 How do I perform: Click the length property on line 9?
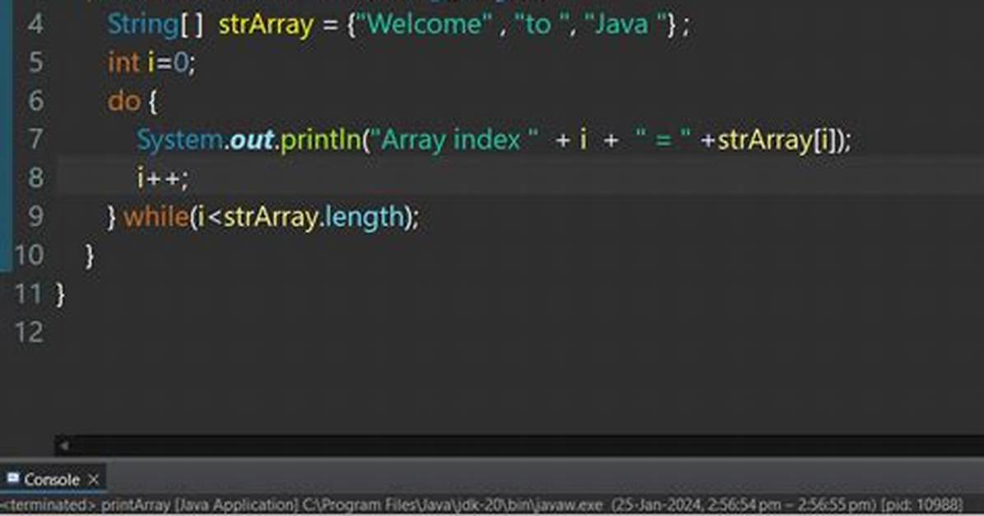coord(364,218)
